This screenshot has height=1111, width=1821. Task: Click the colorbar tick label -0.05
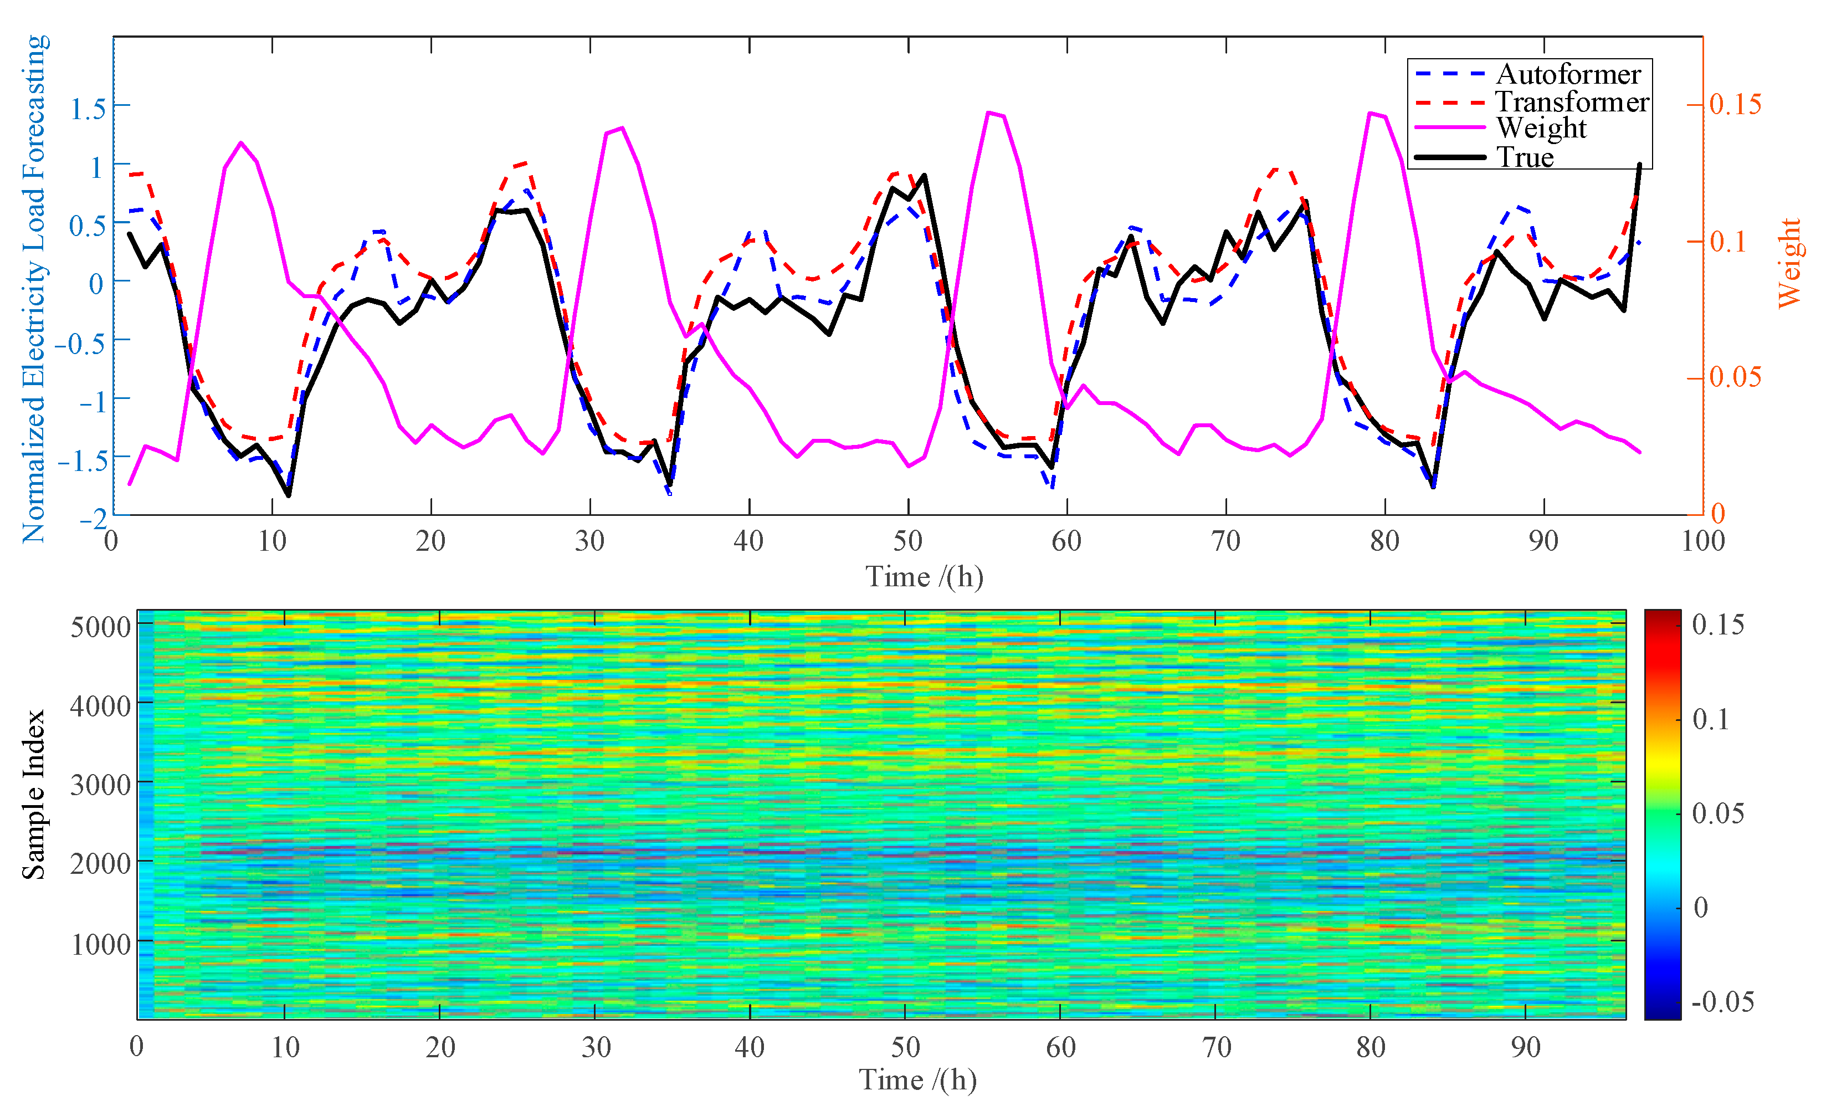coord(1723,1002)
